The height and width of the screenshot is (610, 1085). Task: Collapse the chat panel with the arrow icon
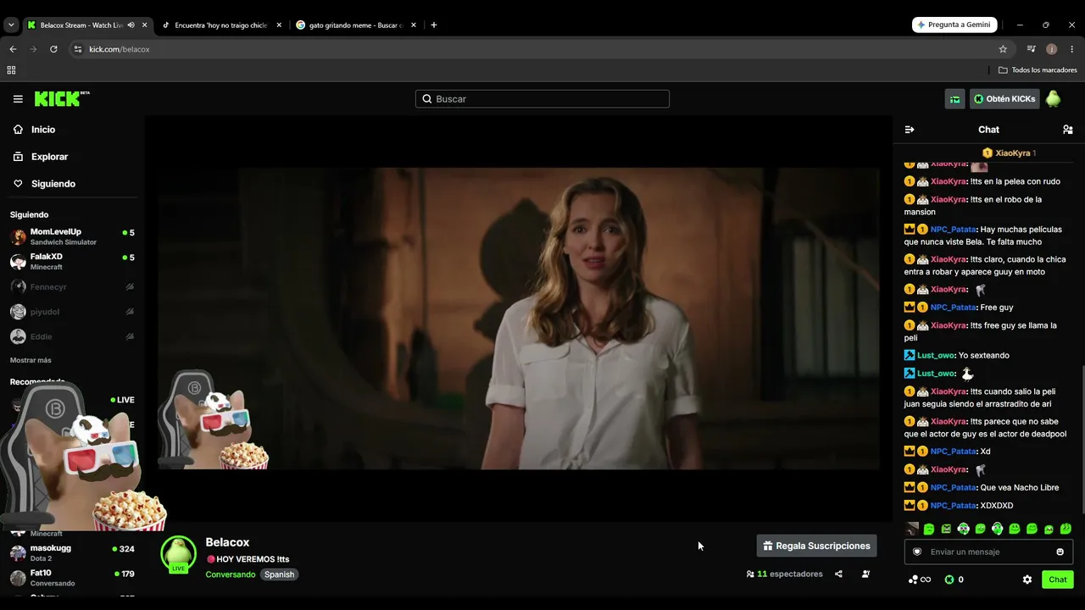[910, 130]
